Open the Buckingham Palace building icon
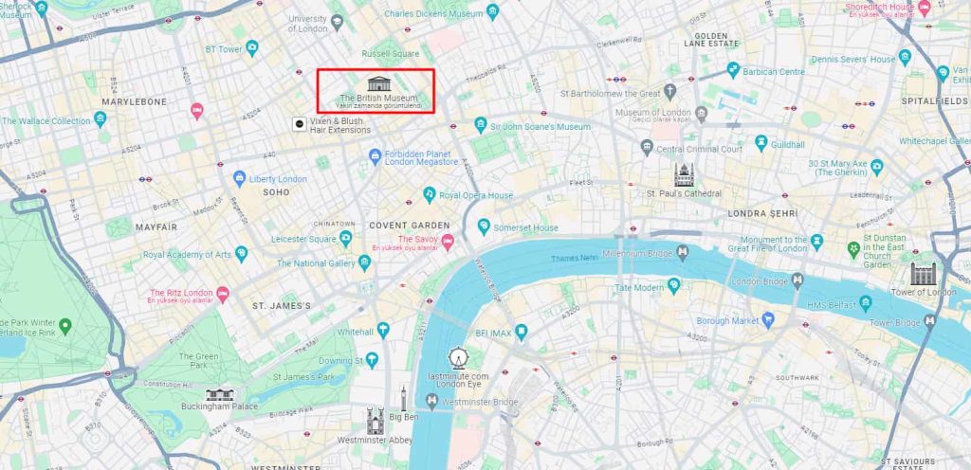The image size is (971, 470). point(220,394)
